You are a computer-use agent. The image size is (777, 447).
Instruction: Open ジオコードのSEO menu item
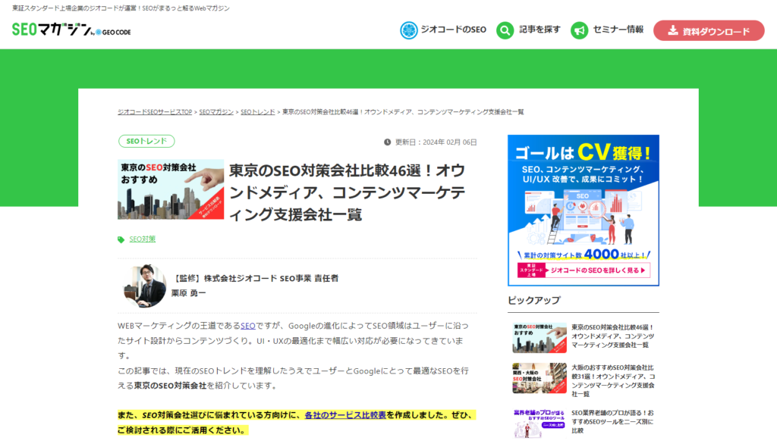click(x=454, y=30)
